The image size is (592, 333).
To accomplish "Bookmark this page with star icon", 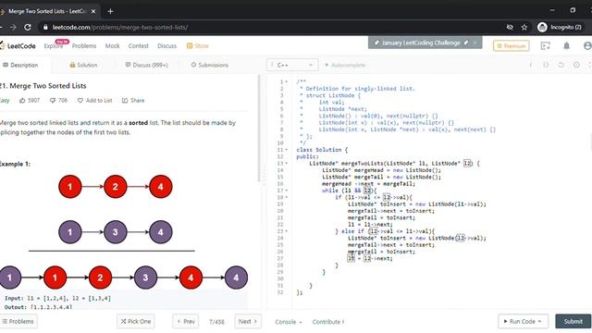I will (x=524, y=27).
